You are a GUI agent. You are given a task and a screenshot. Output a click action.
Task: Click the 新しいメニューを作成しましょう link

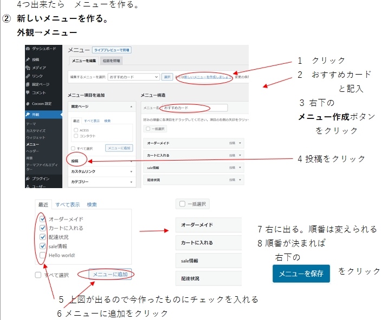(205, 77)
